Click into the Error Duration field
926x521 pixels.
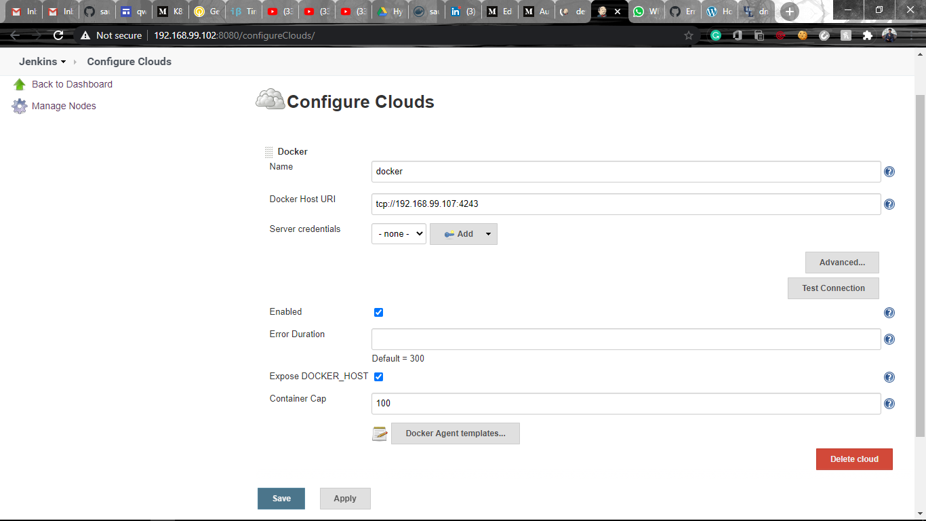click(x=626, y=339)
